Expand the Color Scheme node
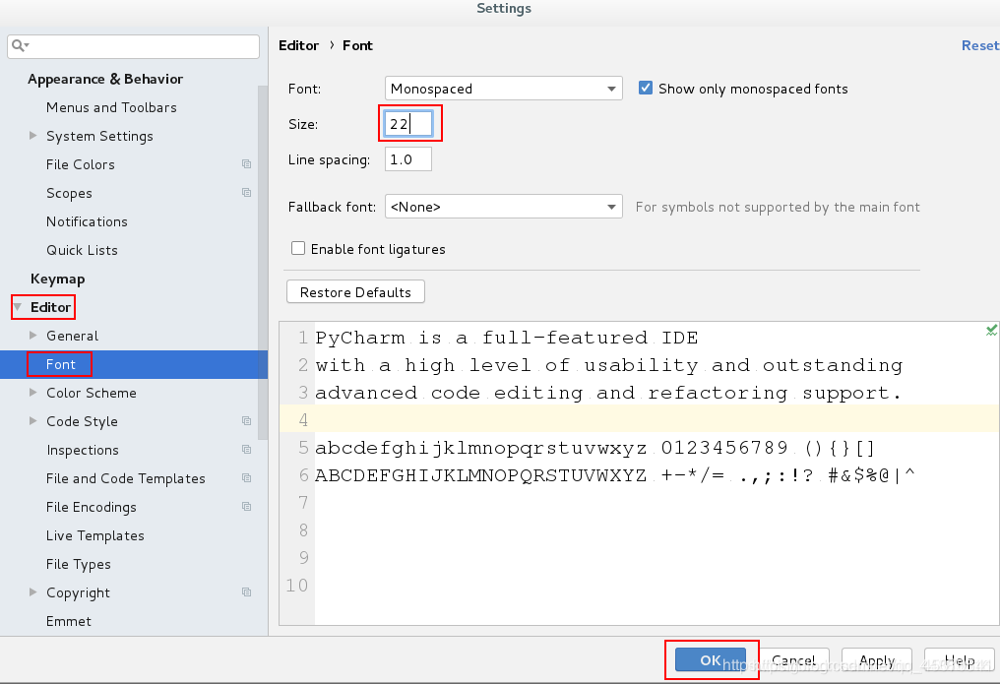 pos(33,392)
